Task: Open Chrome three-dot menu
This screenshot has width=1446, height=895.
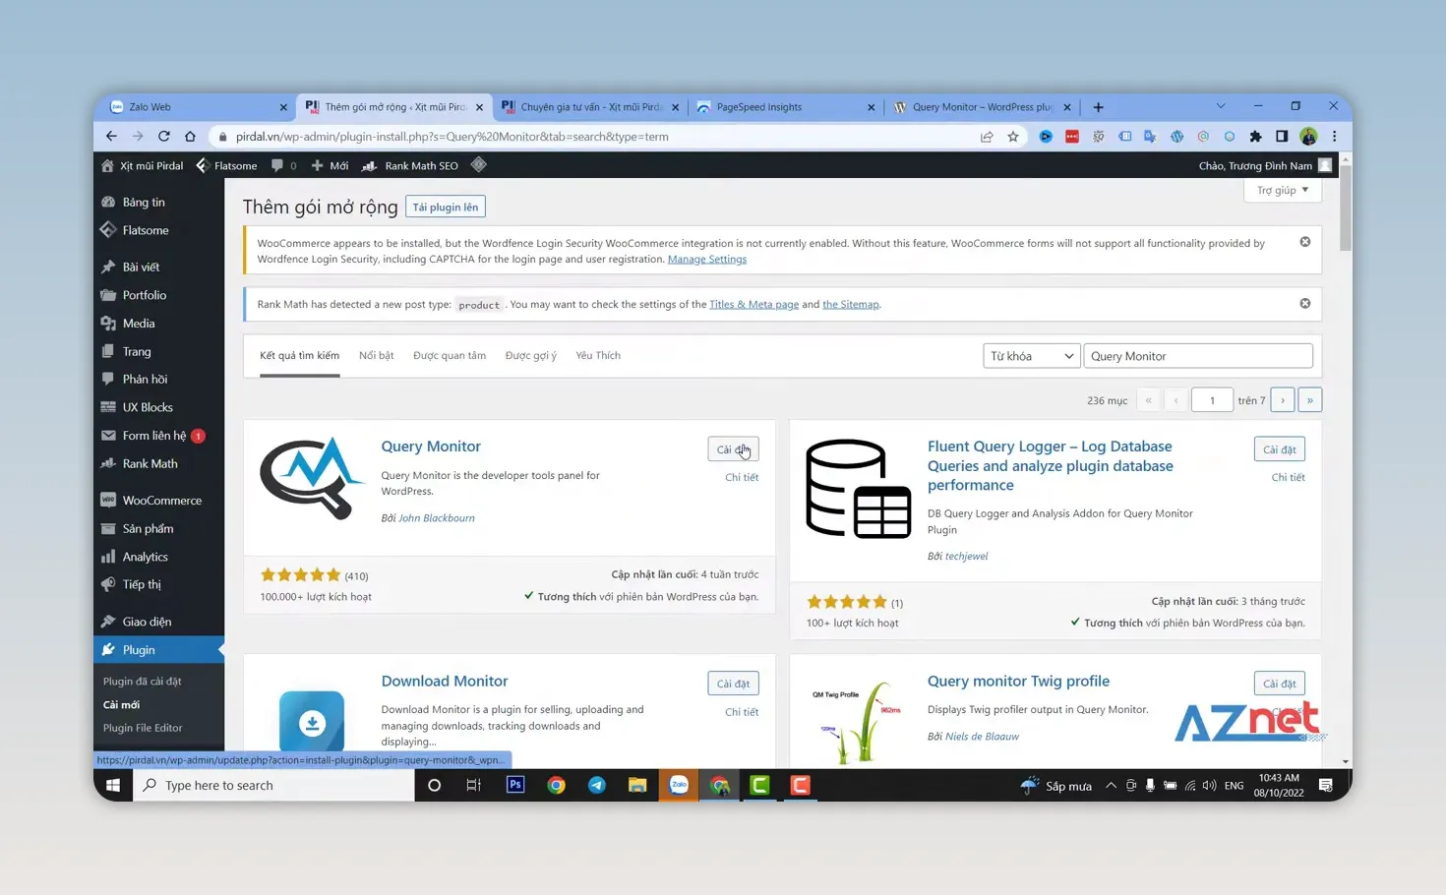Action: pyautogui.click(x=1335, y=137)
